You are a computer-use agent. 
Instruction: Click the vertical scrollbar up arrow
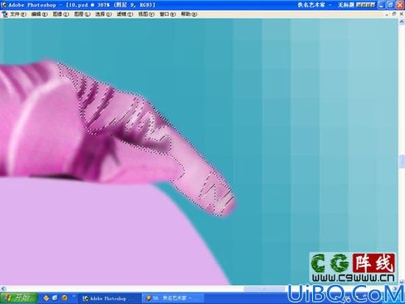[401, 22]
